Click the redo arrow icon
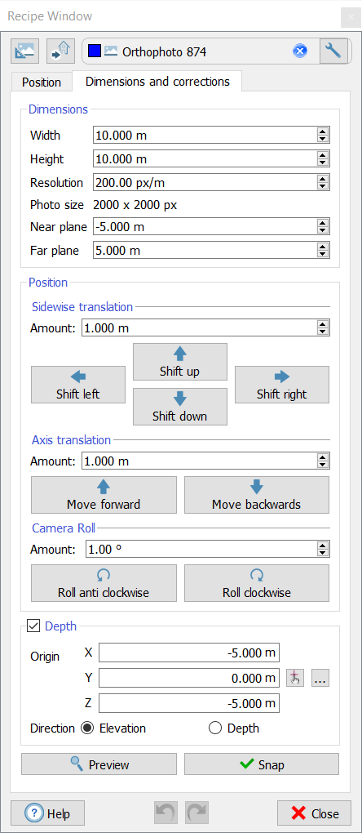Screen dimensions: 362x833 [196, 813]
